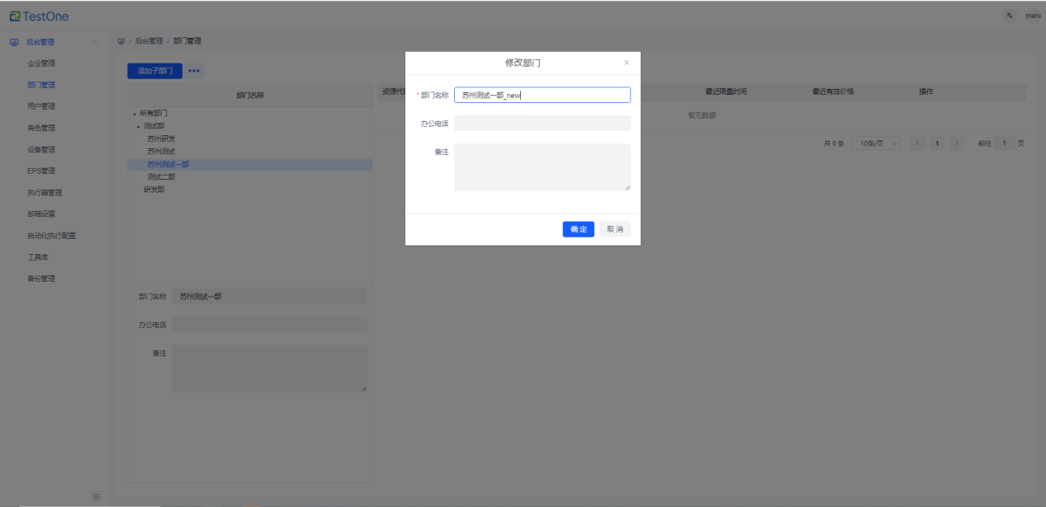Click 后台管理 in the breadcrumb
This screenshot has width=1046, height=507.
pos(149,41)
